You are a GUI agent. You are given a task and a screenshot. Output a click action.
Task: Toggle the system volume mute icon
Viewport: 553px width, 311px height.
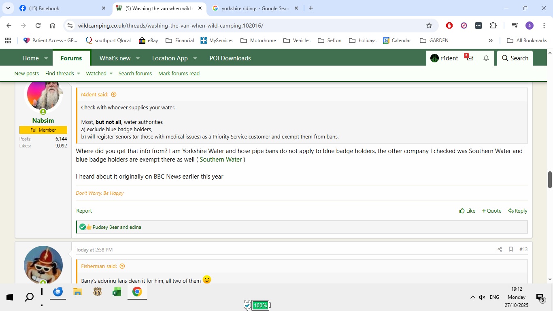482,297
